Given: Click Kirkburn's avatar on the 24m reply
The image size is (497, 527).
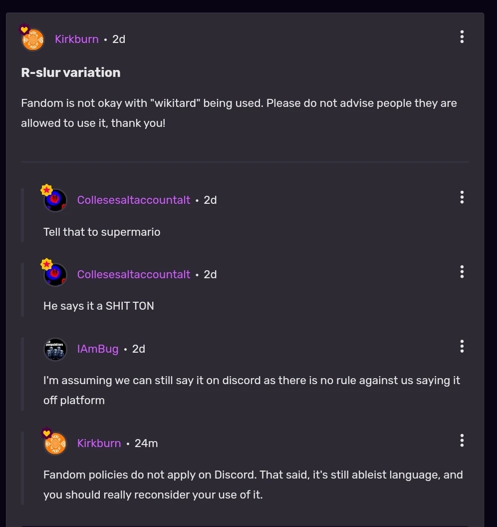Looking at the screenshot, I should [55, 444].
